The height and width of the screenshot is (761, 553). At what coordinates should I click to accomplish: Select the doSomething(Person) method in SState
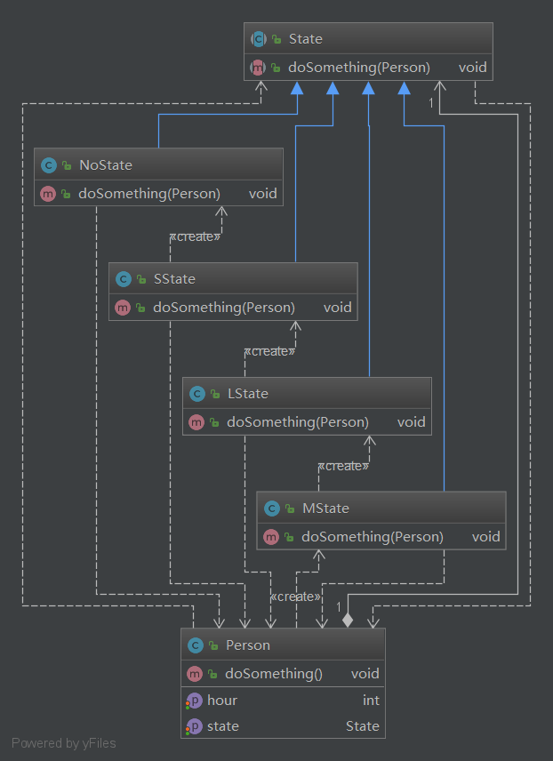[x=223, y=308]
